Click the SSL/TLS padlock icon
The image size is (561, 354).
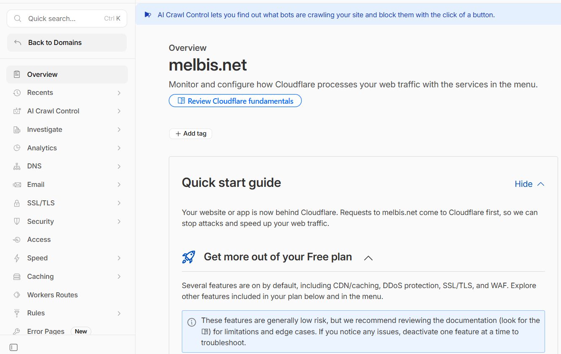point(17,203)
